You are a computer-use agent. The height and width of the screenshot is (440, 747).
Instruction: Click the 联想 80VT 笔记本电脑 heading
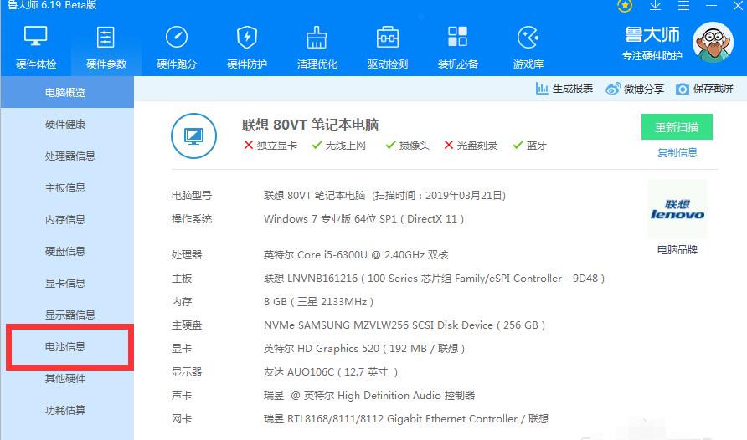pos(310,125)
